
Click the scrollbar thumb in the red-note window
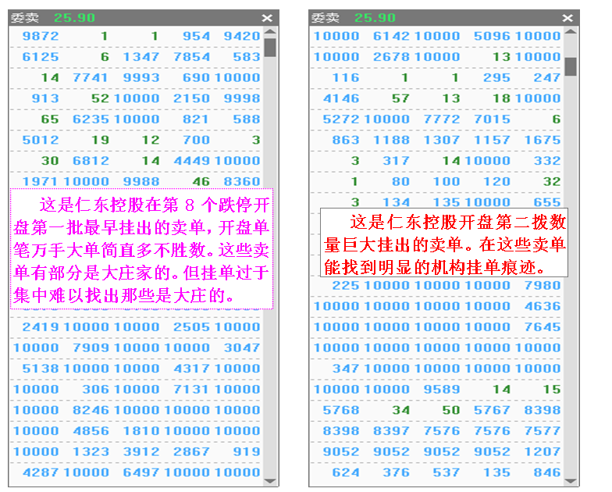571,66
